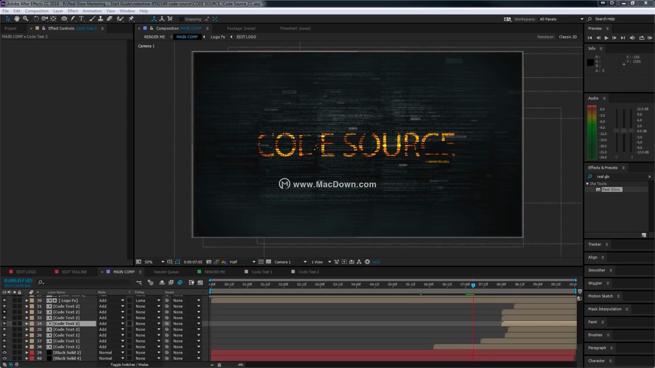655x368 pixels.
Task: Enable the Snapping checkbox
Action: (x=181, y=19)
